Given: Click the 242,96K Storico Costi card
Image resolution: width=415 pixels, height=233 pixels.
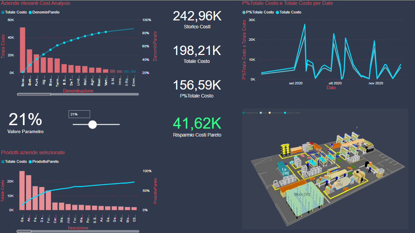Looking at the screenshot, I should tap(197, 19).
